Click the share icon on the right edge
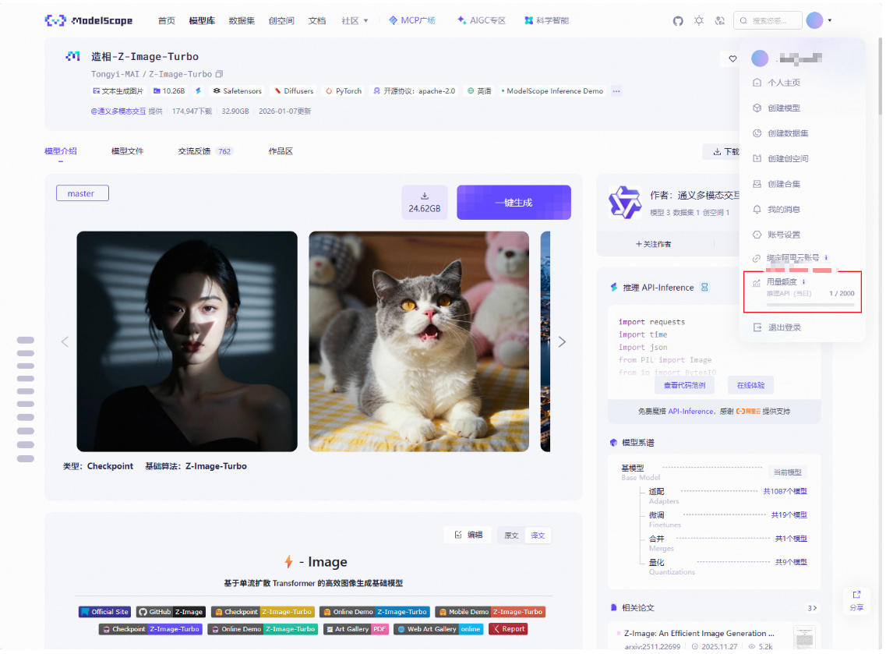This screenshot has width=886, height=654. [x=856, y=599]
